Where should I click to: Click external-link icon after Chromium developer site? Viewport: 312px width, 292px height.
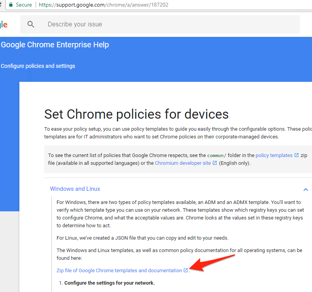pos(215,163)
